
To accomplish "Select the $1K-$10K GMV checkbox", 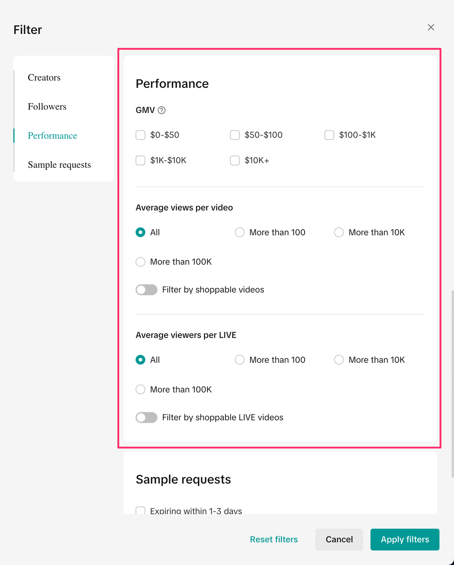I will coord(140,161).
